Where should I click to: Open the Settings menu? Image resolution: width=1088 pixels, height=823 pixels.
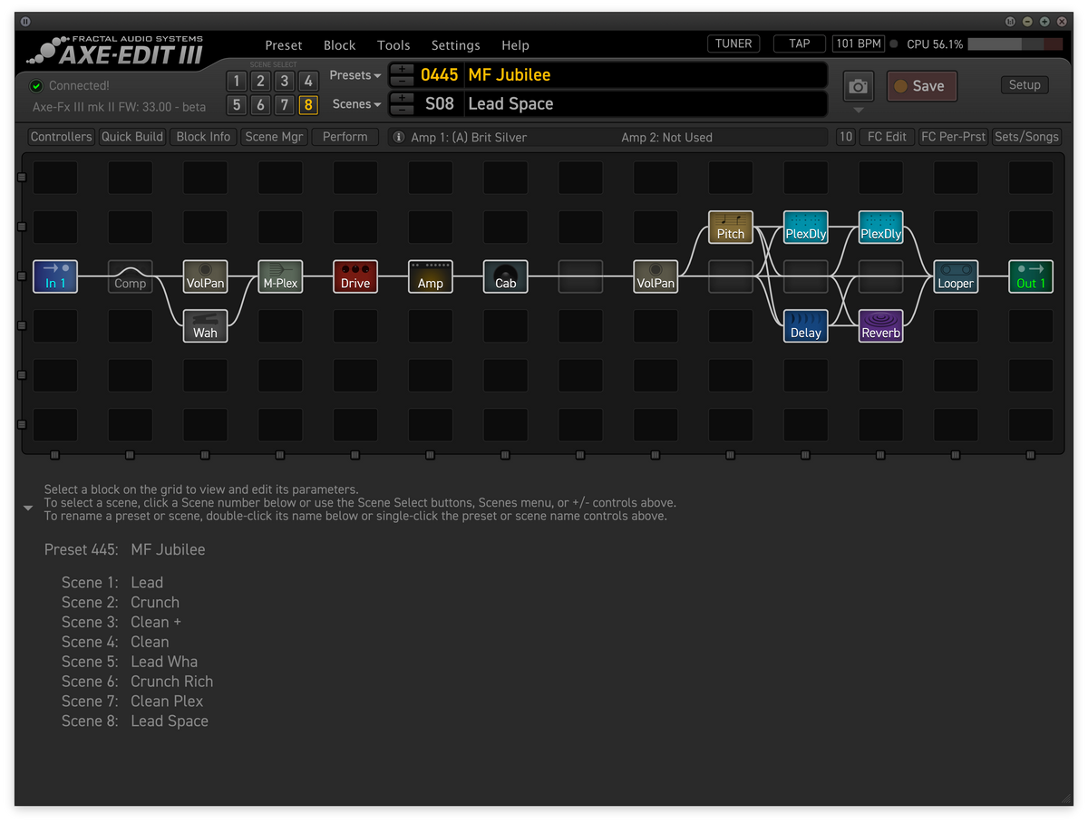(455, 45)
